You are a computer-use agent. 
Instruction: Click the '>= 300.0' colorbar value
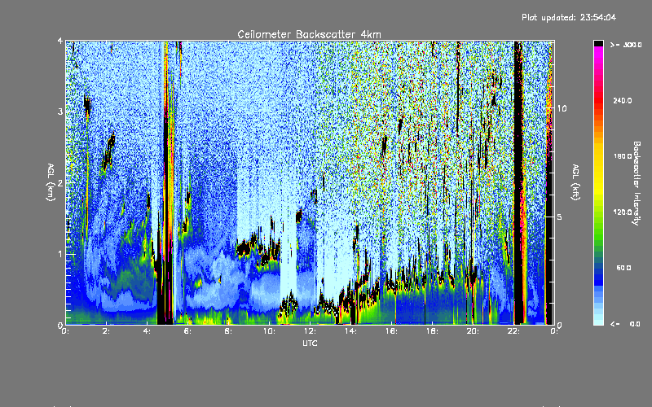coord(626,45)
